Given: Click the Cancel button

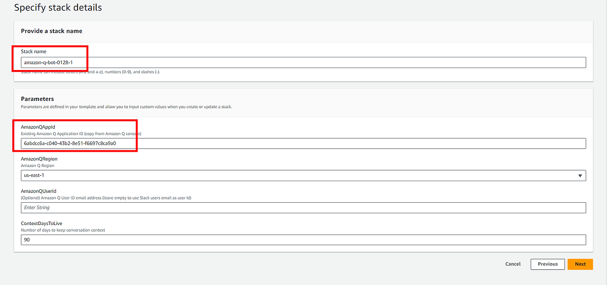Looking at the screenshot, I should (513, 264).
